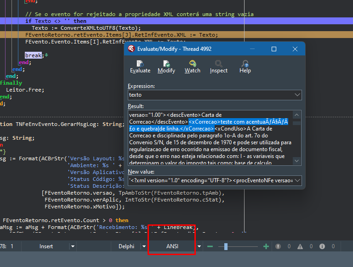Click the editor zoom slider handle
The image size is (353, 267).
[226, 246]
